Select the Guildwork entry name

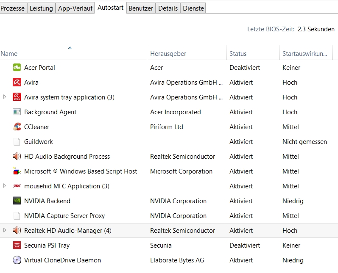tap(38, 141)
